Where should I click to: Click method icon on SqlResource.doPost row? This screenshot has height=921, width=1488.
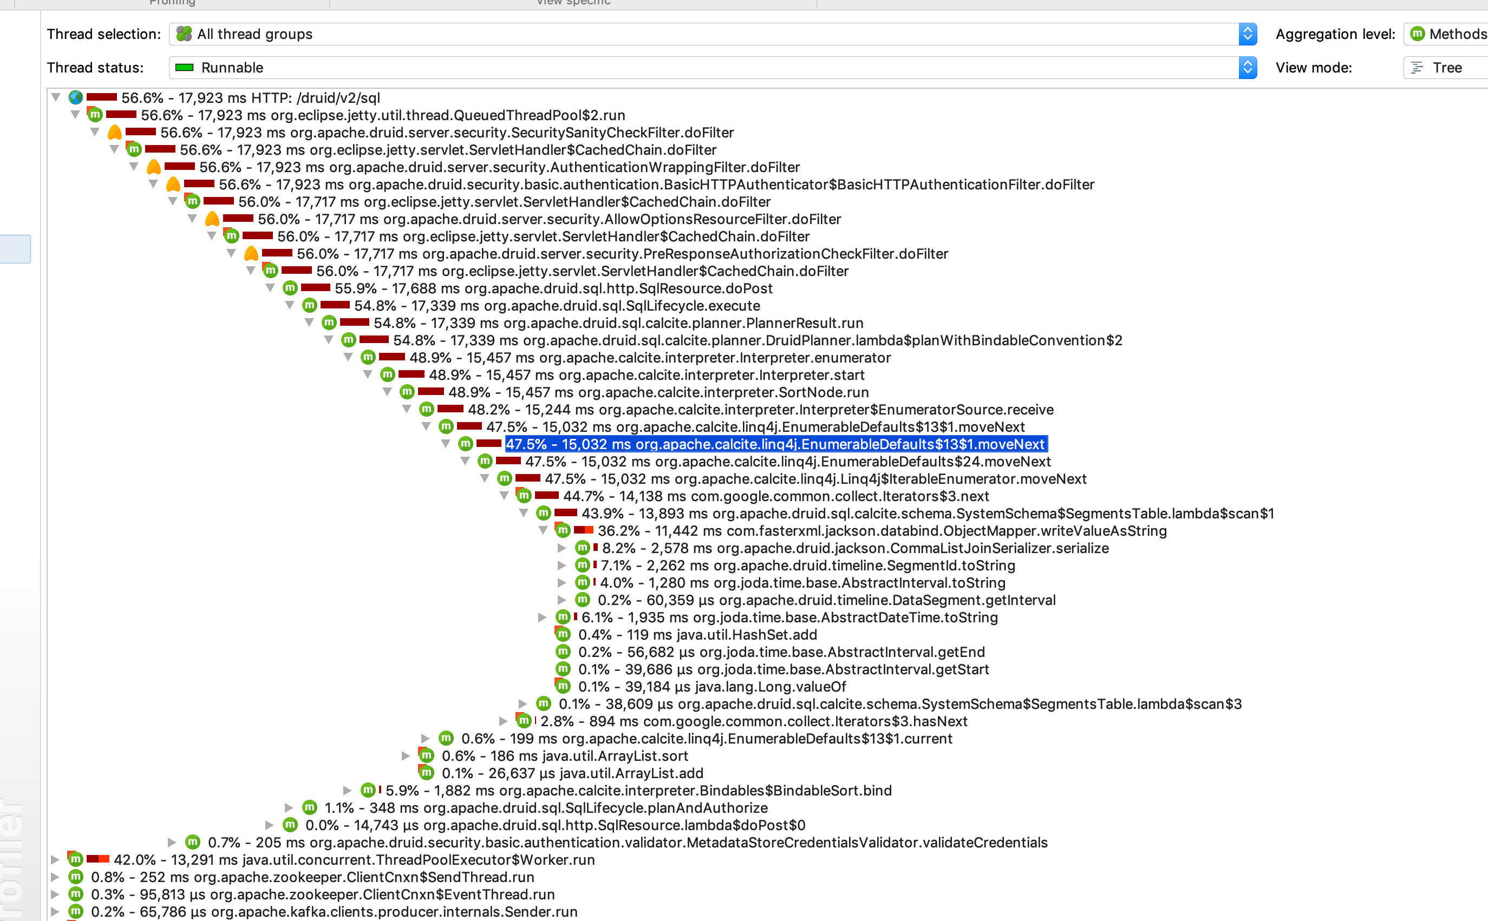pos(290,288)
